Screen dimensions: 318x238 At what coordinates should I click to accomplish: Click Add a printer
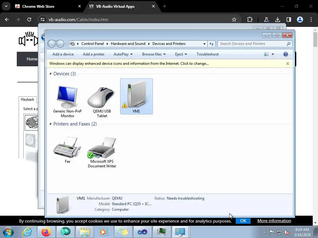coord(94,54)
